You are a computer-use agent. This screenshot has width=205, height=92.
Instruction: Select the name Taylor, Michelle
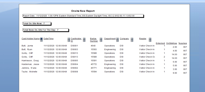tap(29, 72)
